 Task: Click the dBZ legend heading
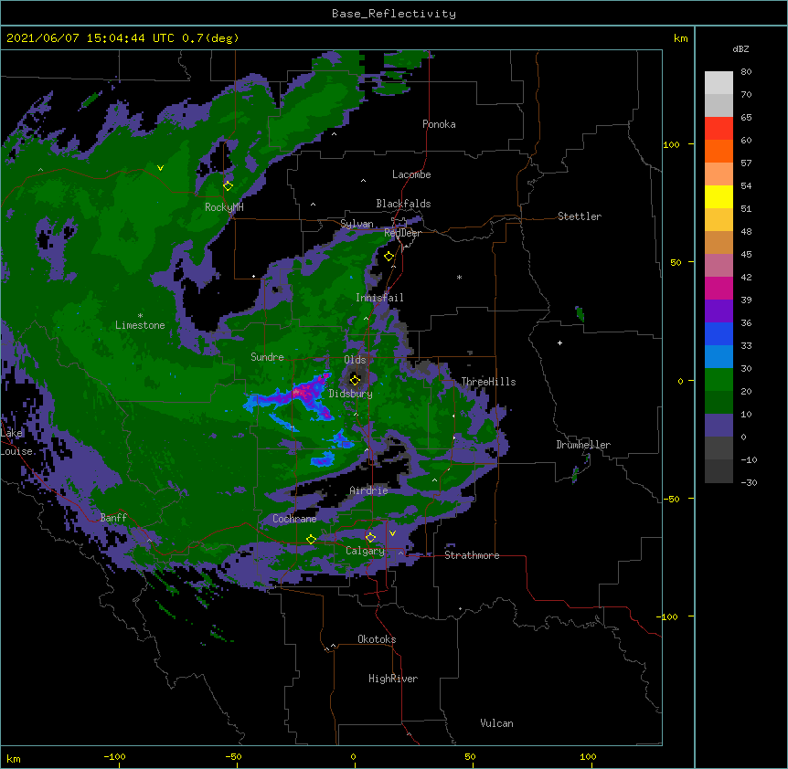(x=740, y=49)
